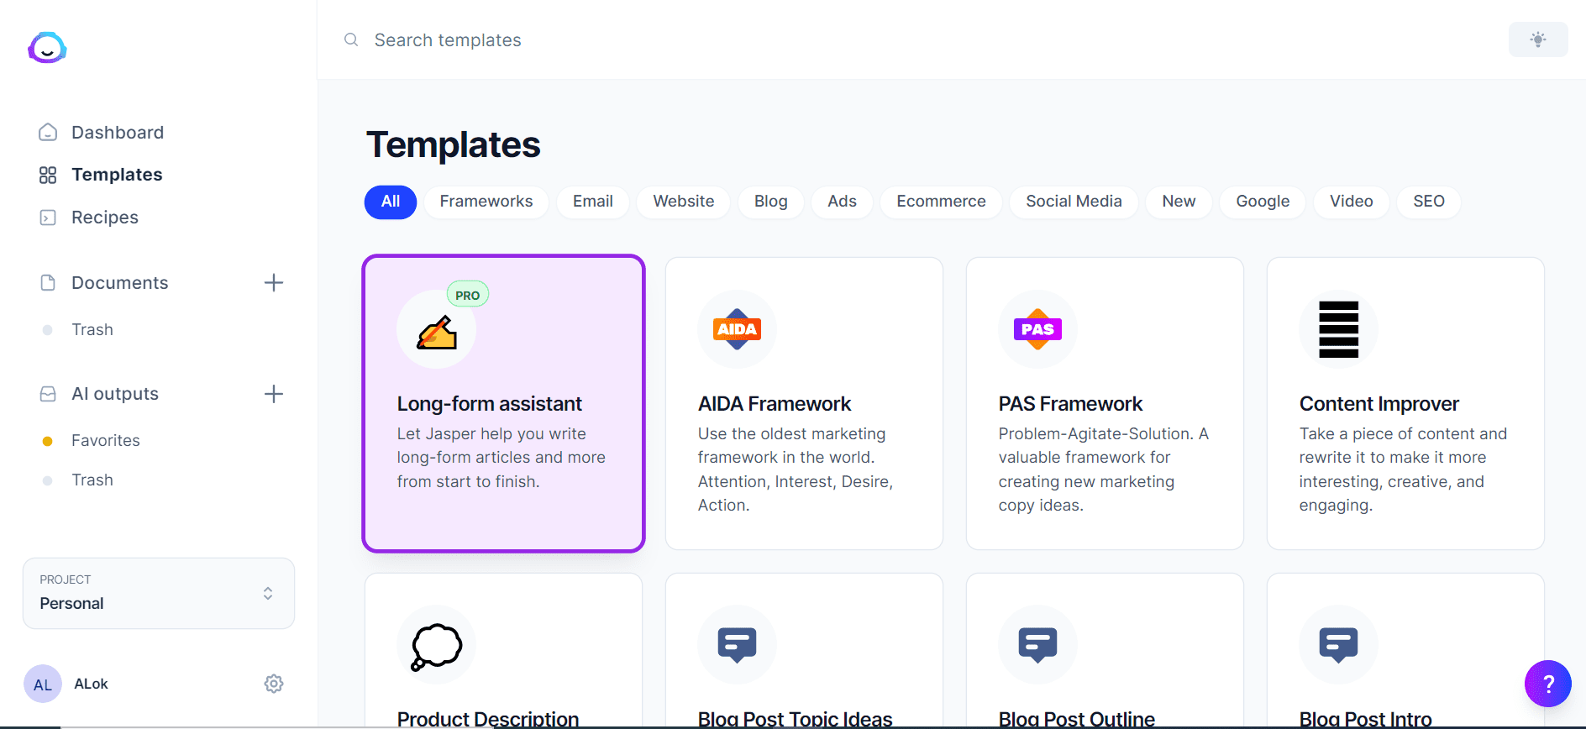Click the search magnifier icon

pos(350,39)
